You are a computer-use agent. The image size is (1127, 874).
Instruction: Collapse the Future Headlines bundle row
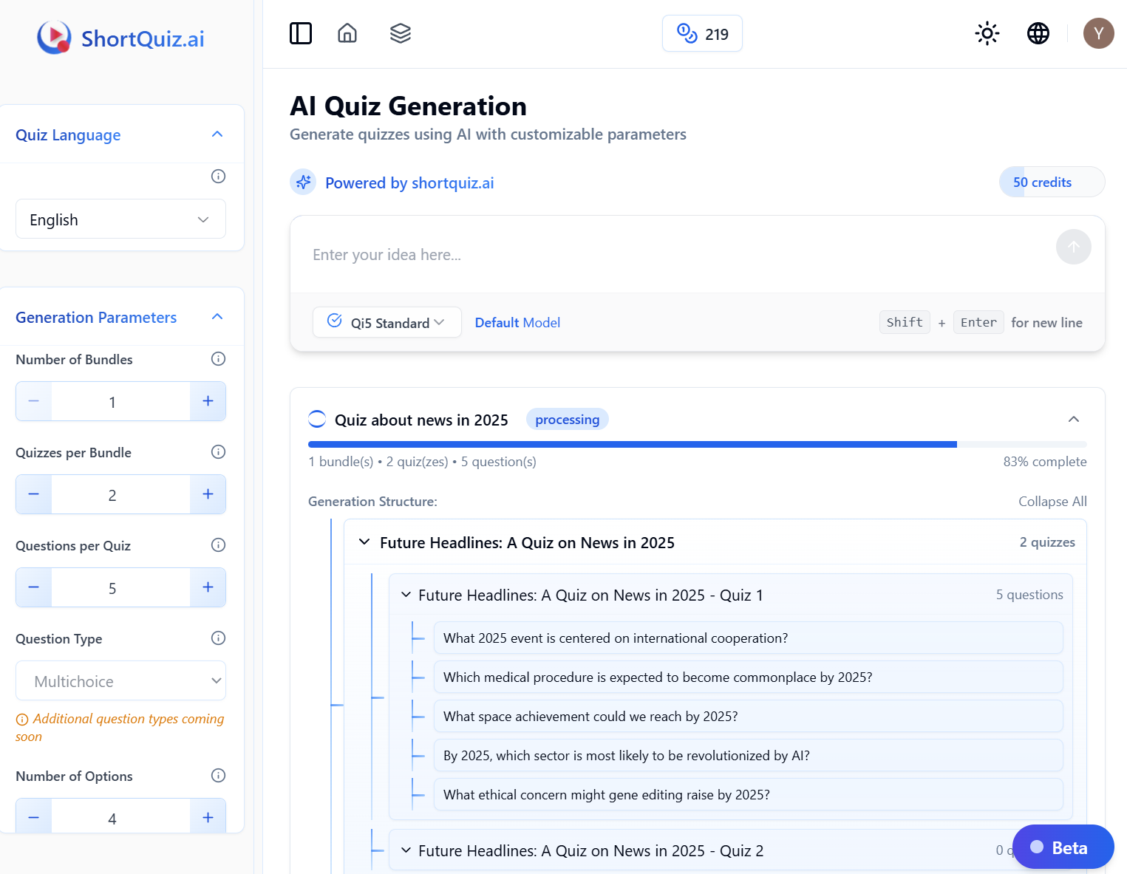coord(364,542)
